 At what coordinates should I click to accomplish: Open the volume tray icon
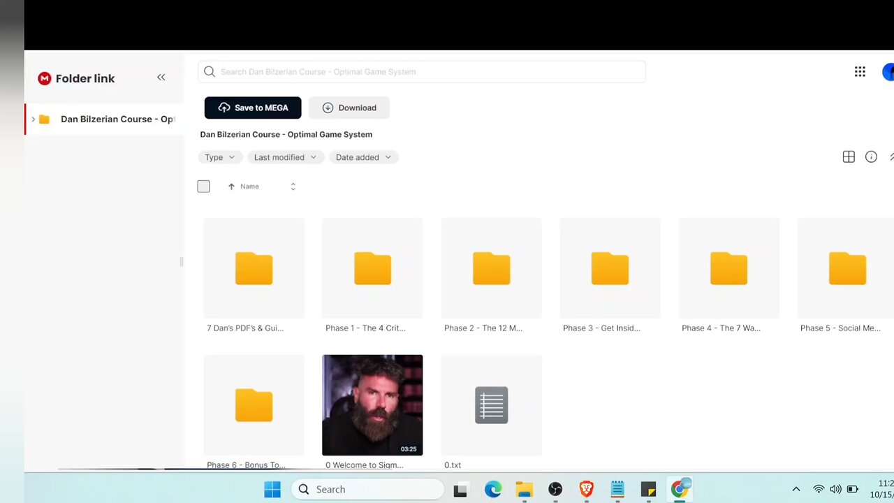click(x=835, y=489)
